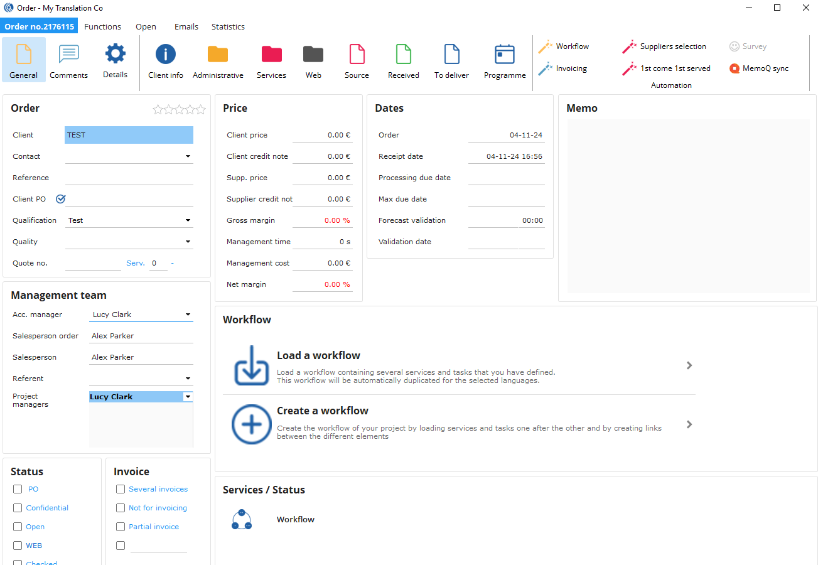This screenshot has width=818, height=565.
Task: Click the MemoQ sync icon
Action: tap(735, 68)
